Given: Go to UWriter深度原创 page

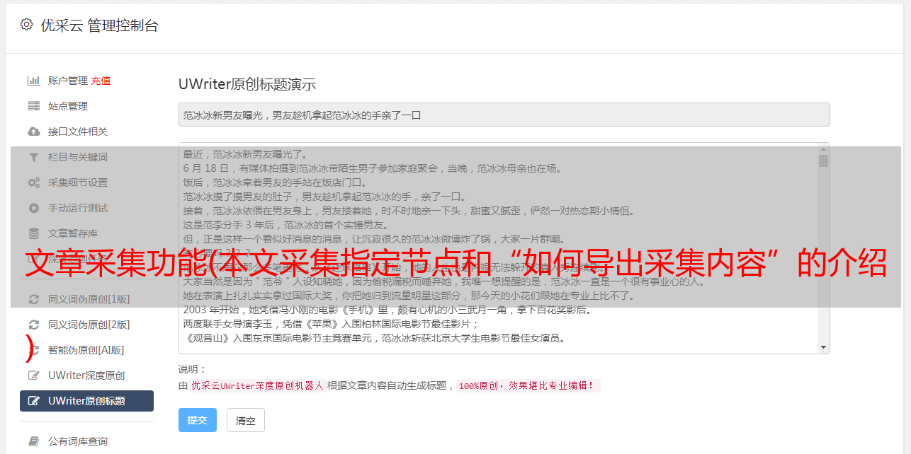Looking at the screenshot, I should 86,376.
